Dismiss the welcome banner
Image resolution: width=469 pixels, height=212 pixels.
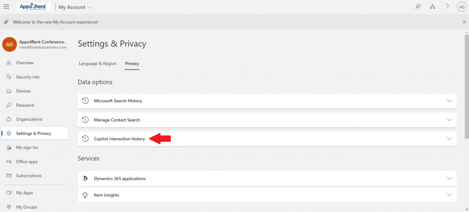point(464,22)
